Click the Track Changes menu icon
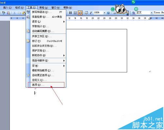 click(28, 41)
